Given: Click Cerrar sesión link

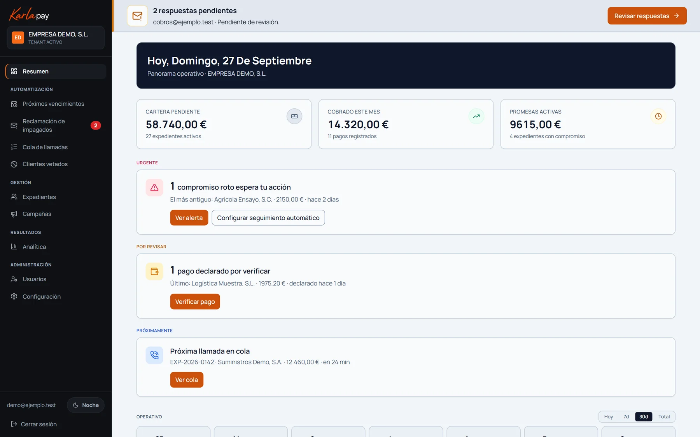Looking at the screenshot, I should [34, 424].
